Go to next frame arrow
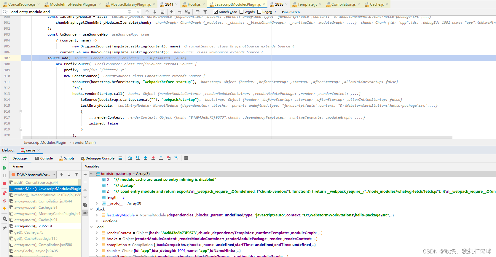Image resolution: width=496 pixels, height=257 pixels. [69, 175]
